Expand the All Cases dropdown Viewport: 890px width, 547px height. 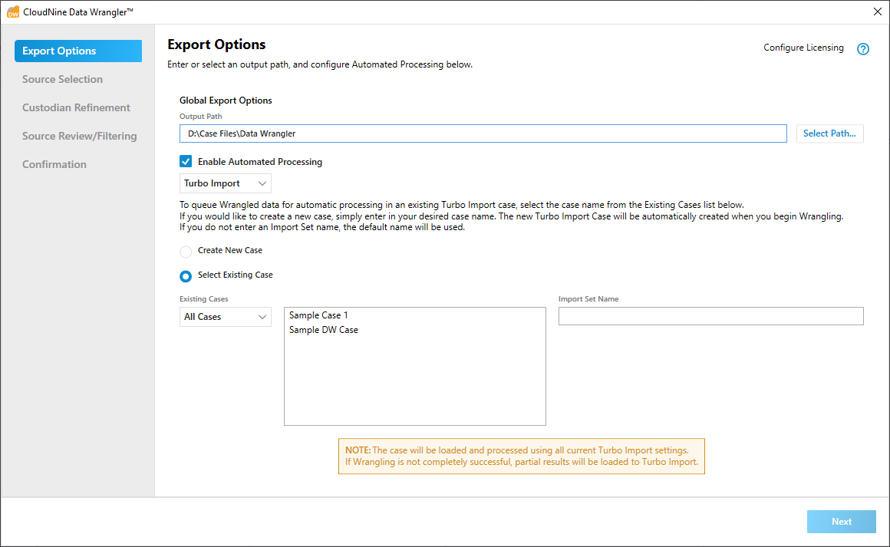[x=226, y=317]
